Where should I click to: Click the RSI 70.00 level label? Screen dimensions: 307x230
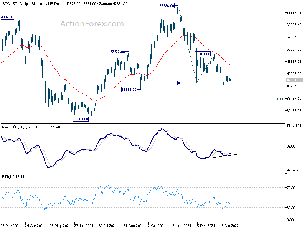click(291, 188)
